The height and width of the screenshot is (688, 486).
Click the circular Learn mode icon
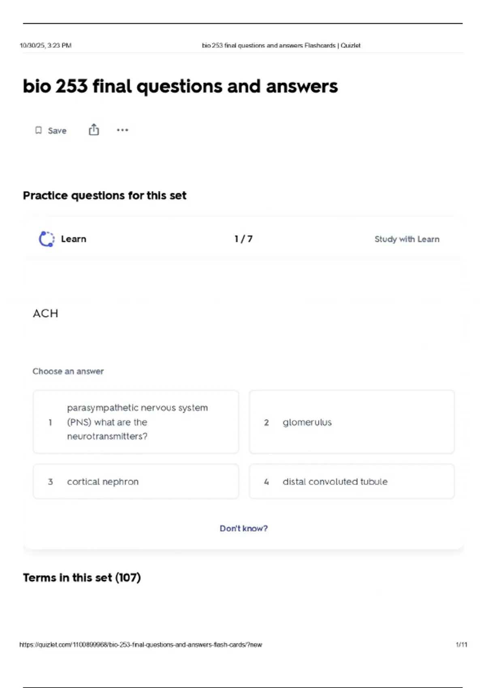pos(47,239)
